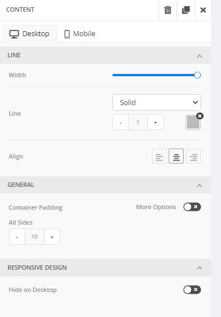Viewport: 221px width, 317px height.
Task: Collapse the RESPONSIVE DESIGN section
Action: click(199, 268)
